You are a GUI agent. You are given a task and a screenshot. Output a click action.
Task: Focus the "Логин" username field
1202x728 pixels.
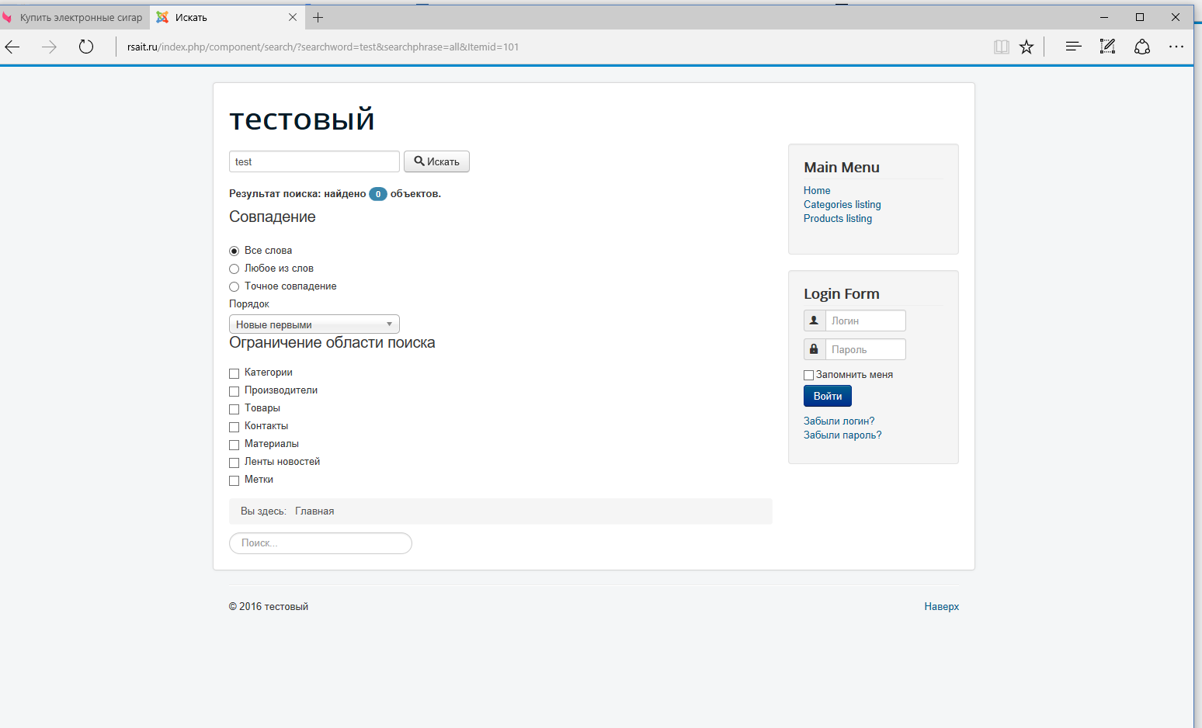pyautogui.click(x=865, y=321)
